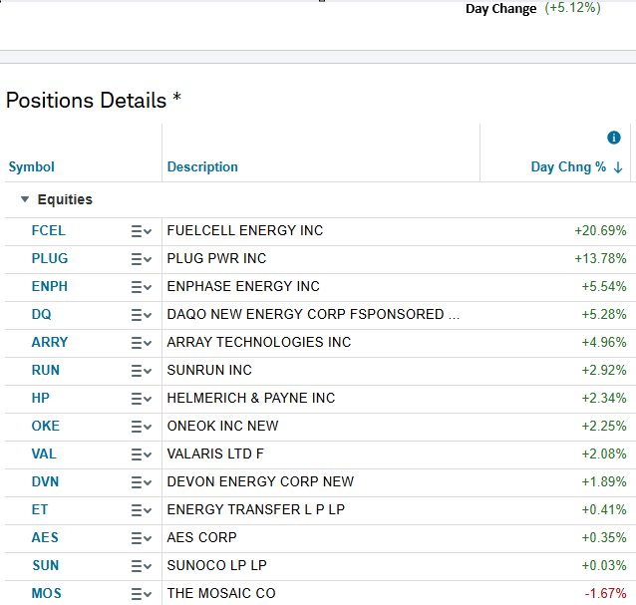Open the actions menu for VAL

tap(142, 454)
